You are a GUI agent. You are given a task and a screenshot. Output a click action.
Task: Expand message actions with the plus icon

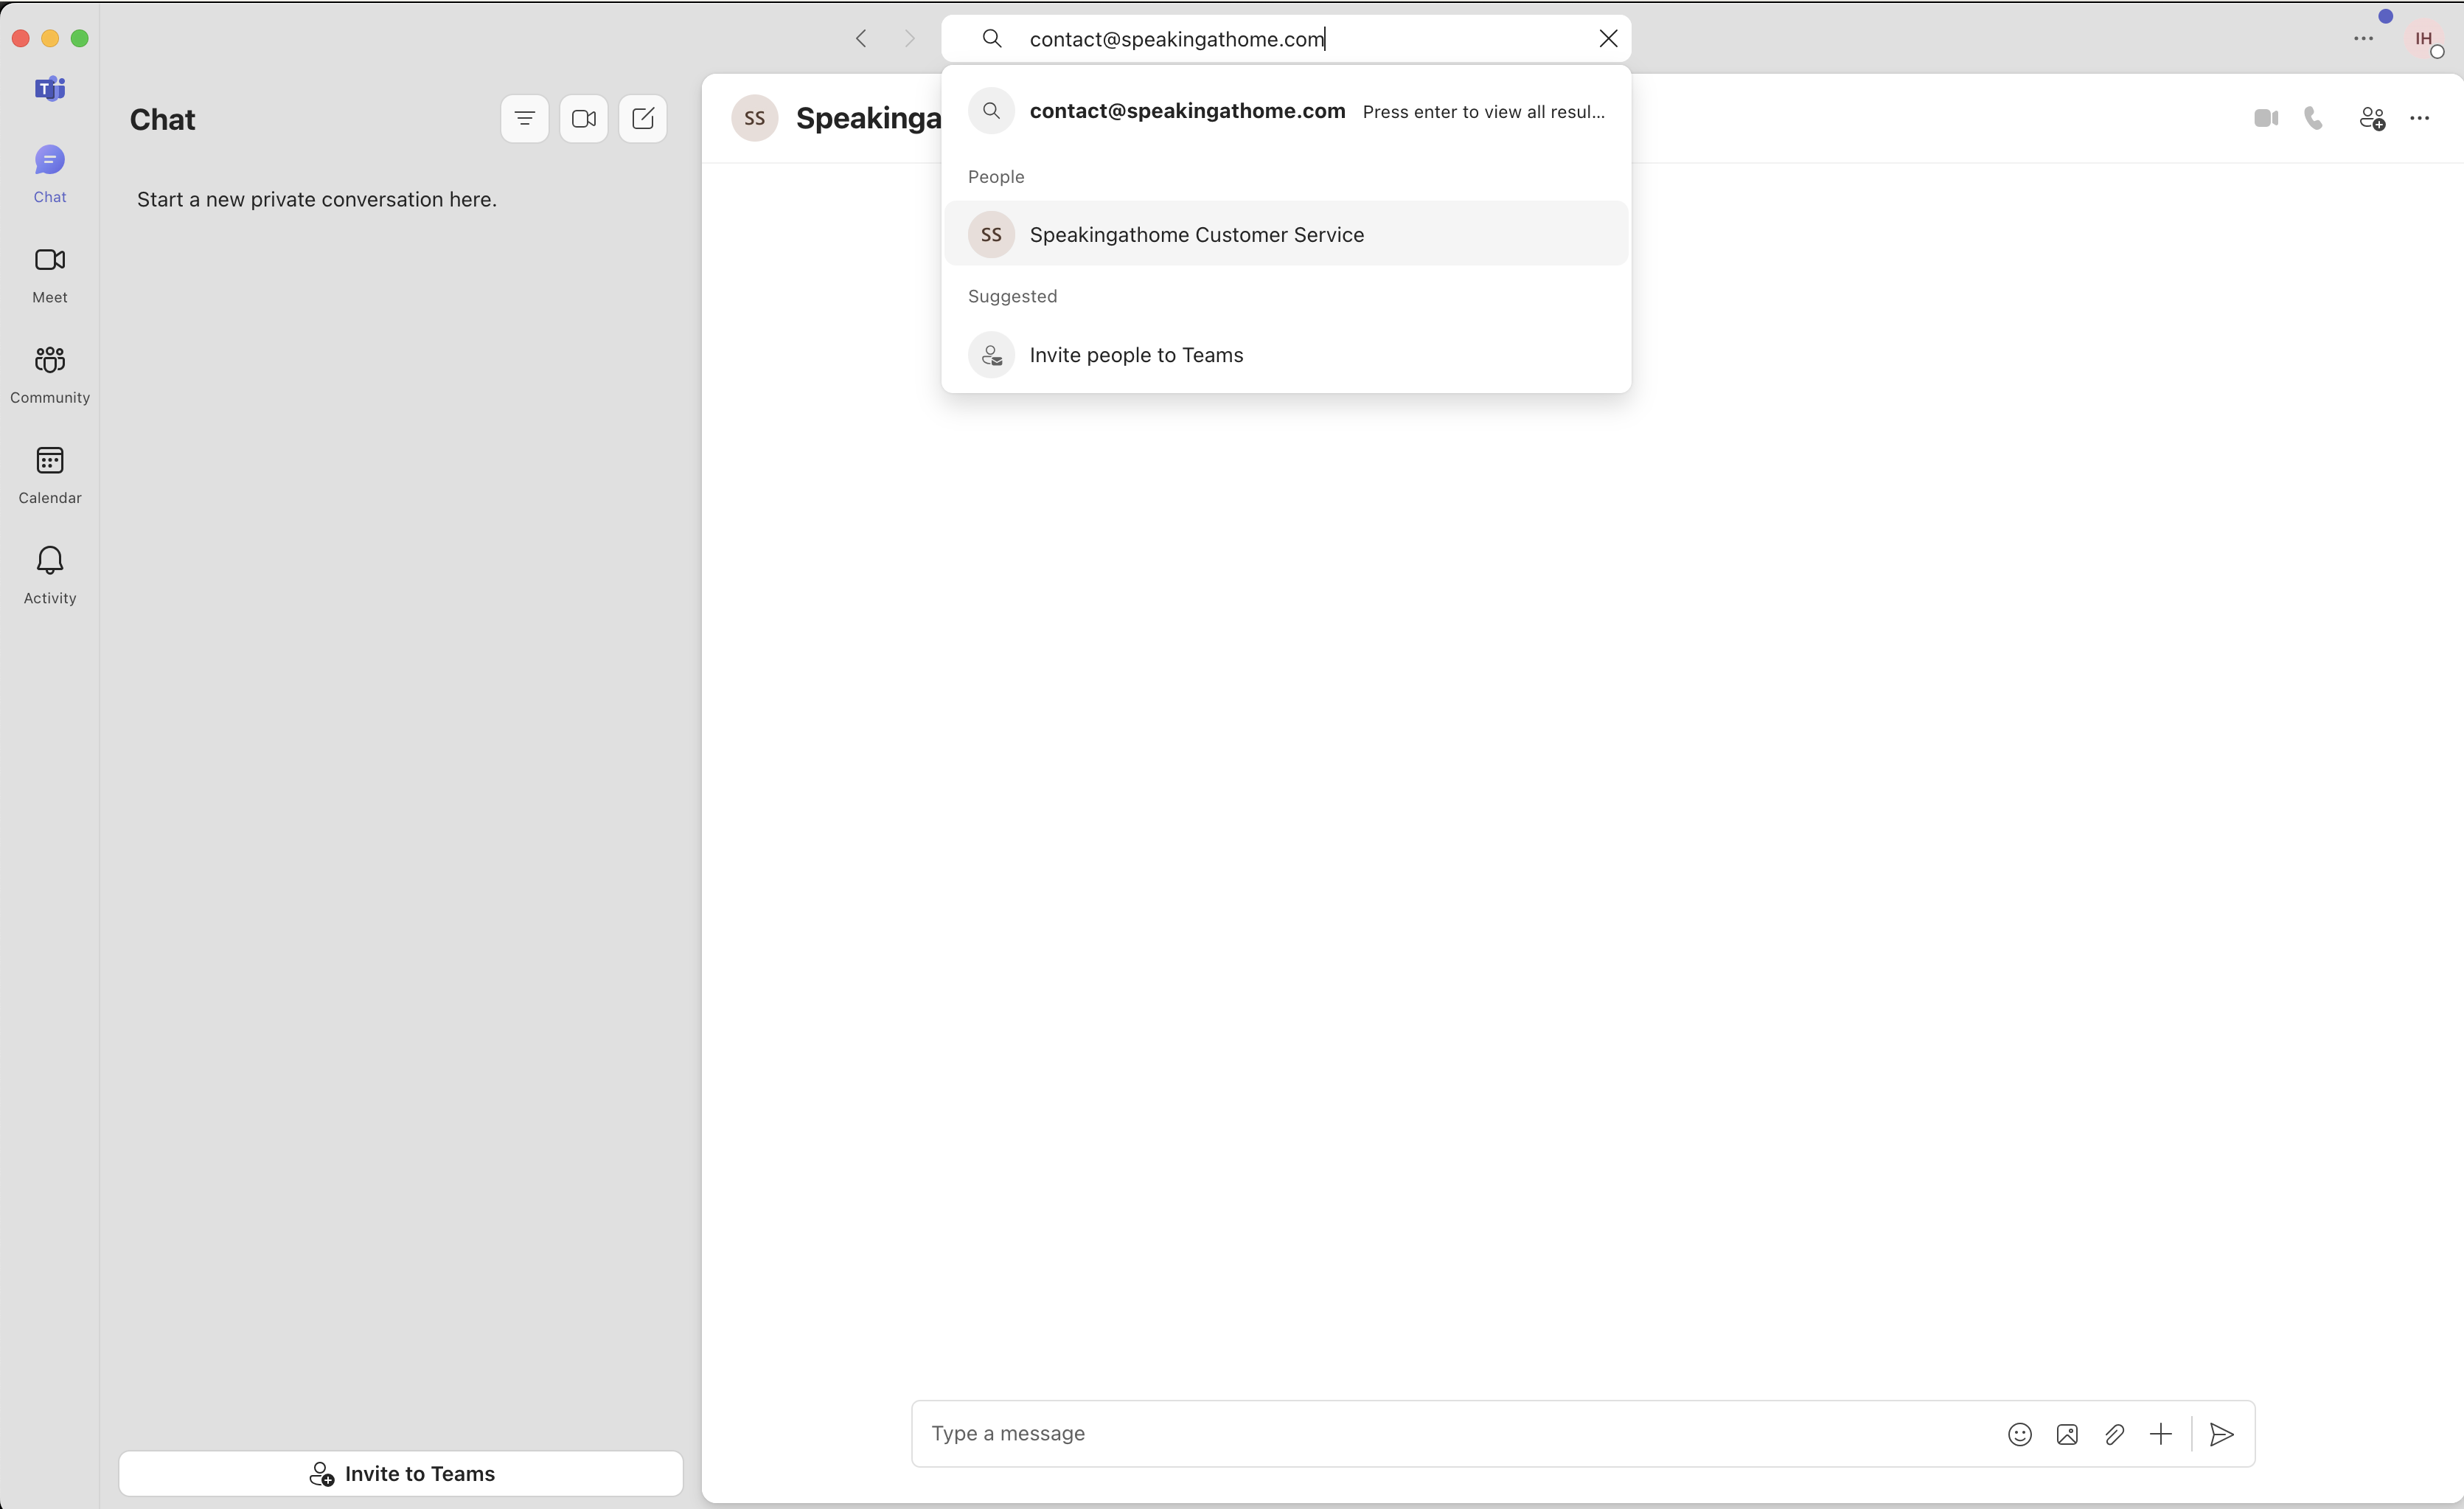click(x=2162, y=1434)
